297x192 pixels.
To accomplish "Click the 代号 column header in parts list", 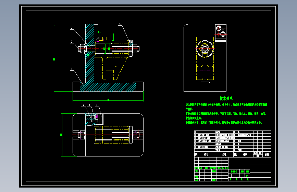I will tap(206, 154).
